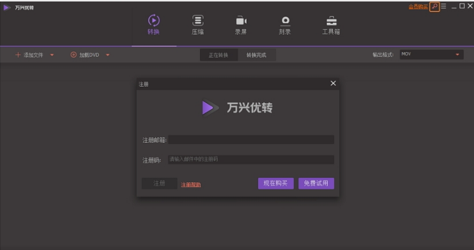Open the 输出格式 MOV format dropdown
This screenshot has width=474, height=250.
tap(431, 54)
